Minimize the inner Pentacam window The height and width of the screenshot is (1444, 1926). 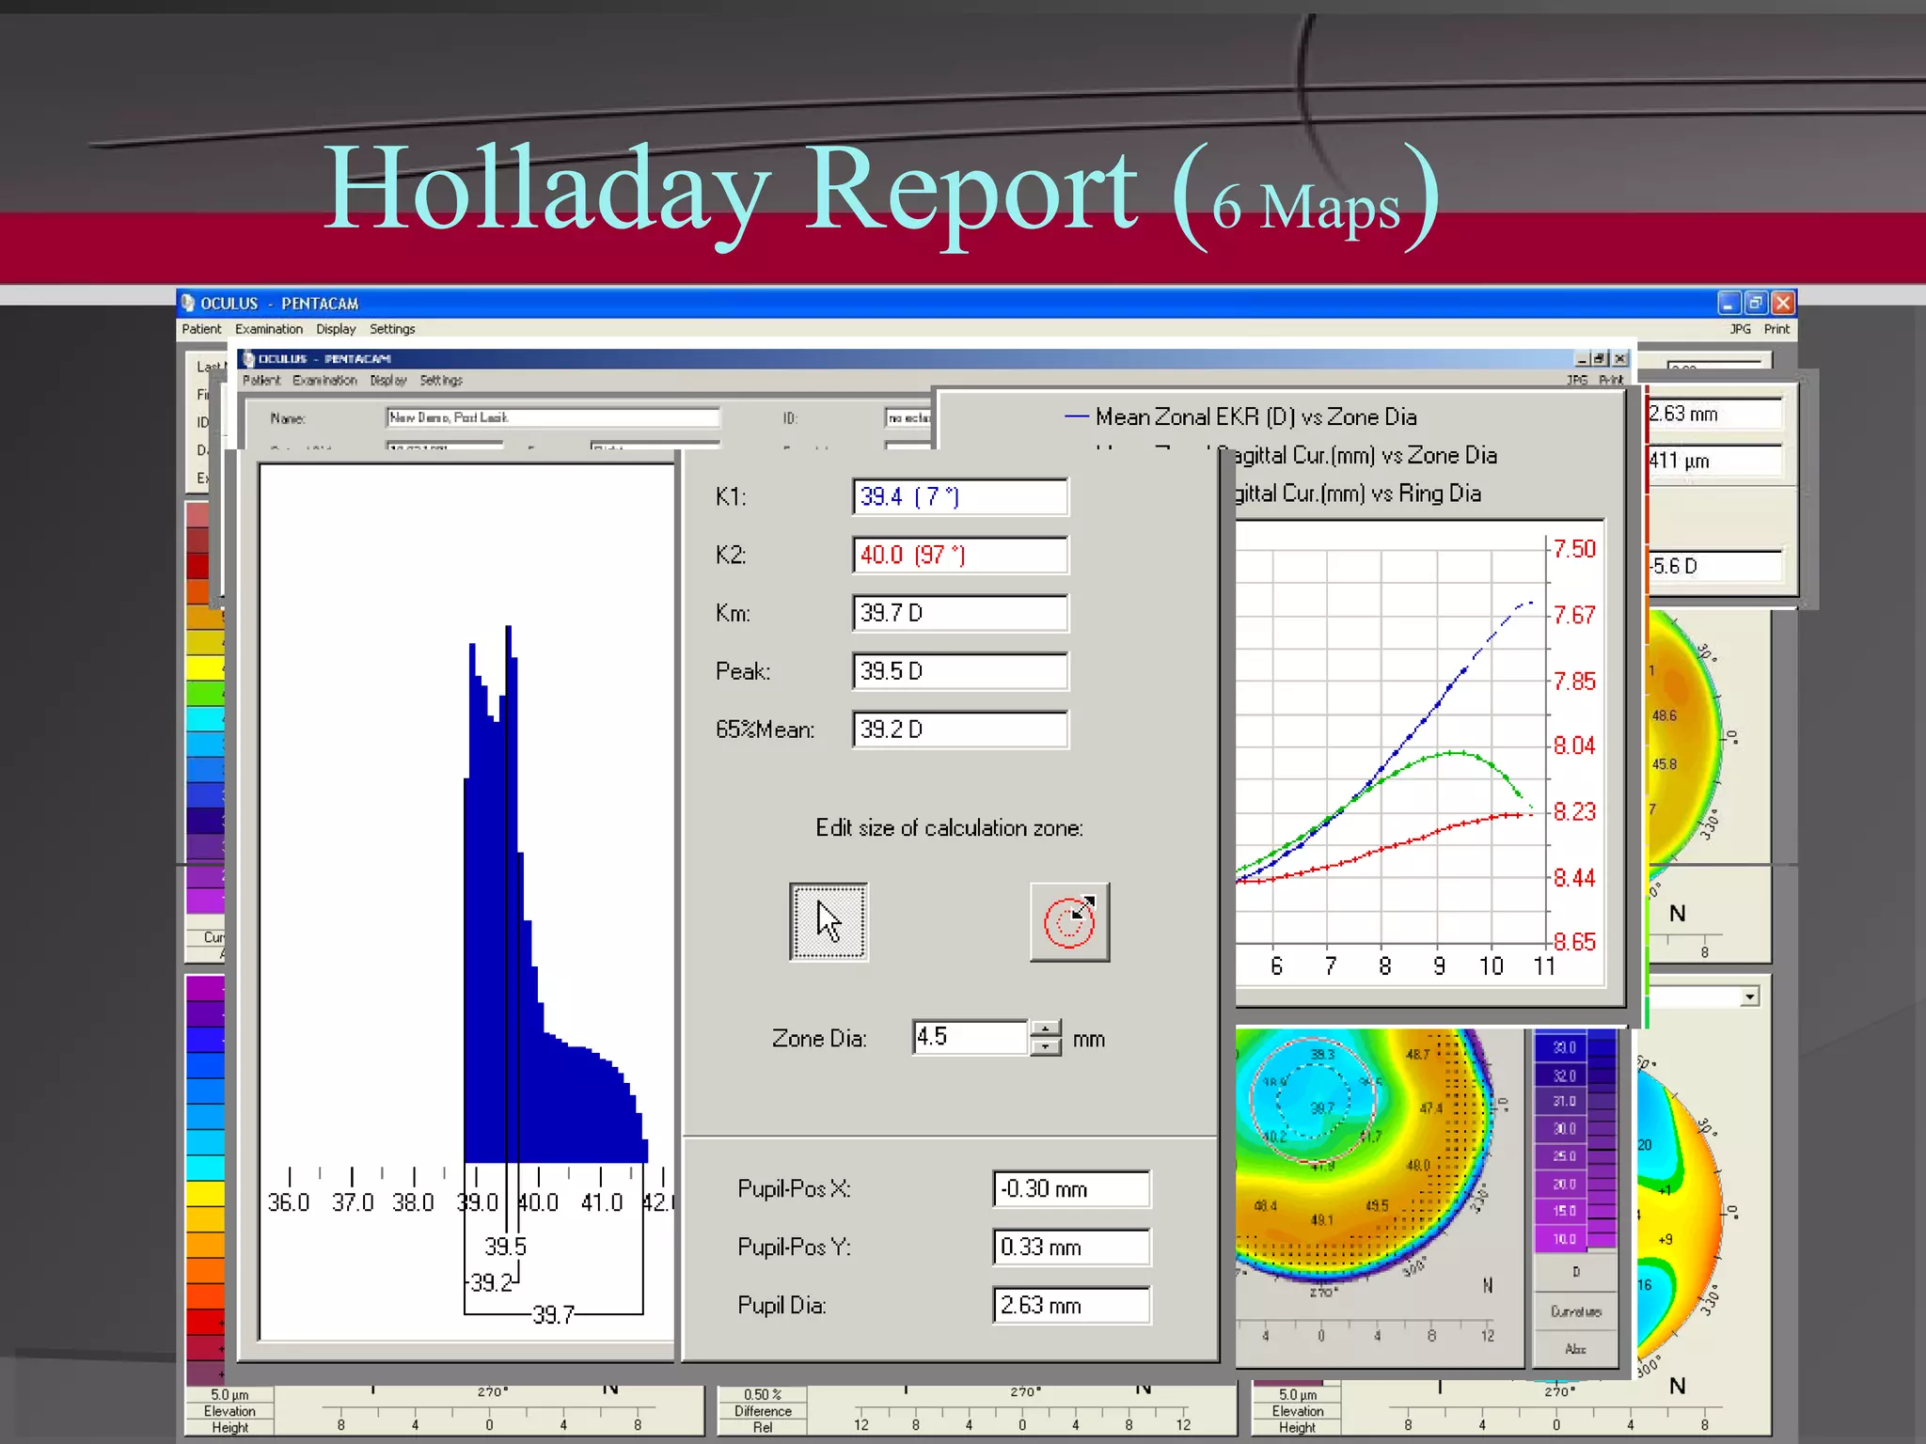click(1582, 358)
